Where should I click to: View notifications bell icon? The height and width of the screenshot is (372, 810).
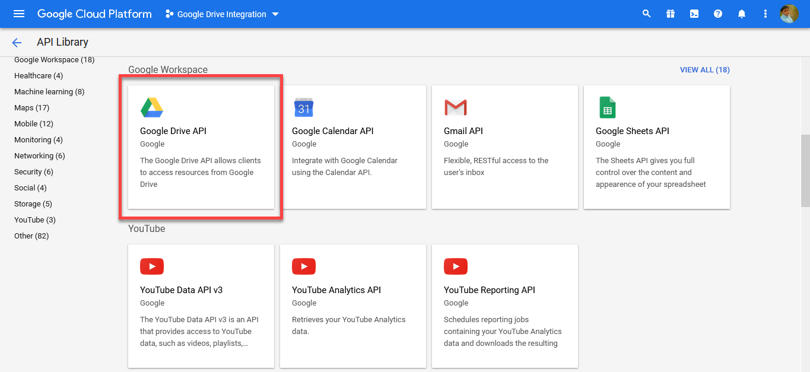click(x=742, y=14)
